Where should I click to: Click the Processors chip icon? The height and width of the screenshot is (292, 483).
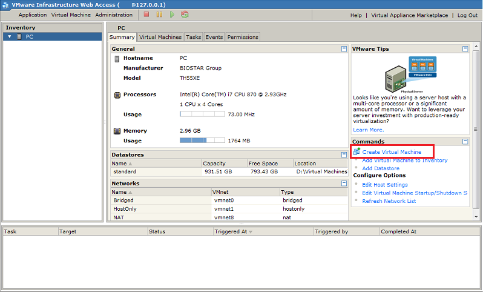click(x=117, y=95)
